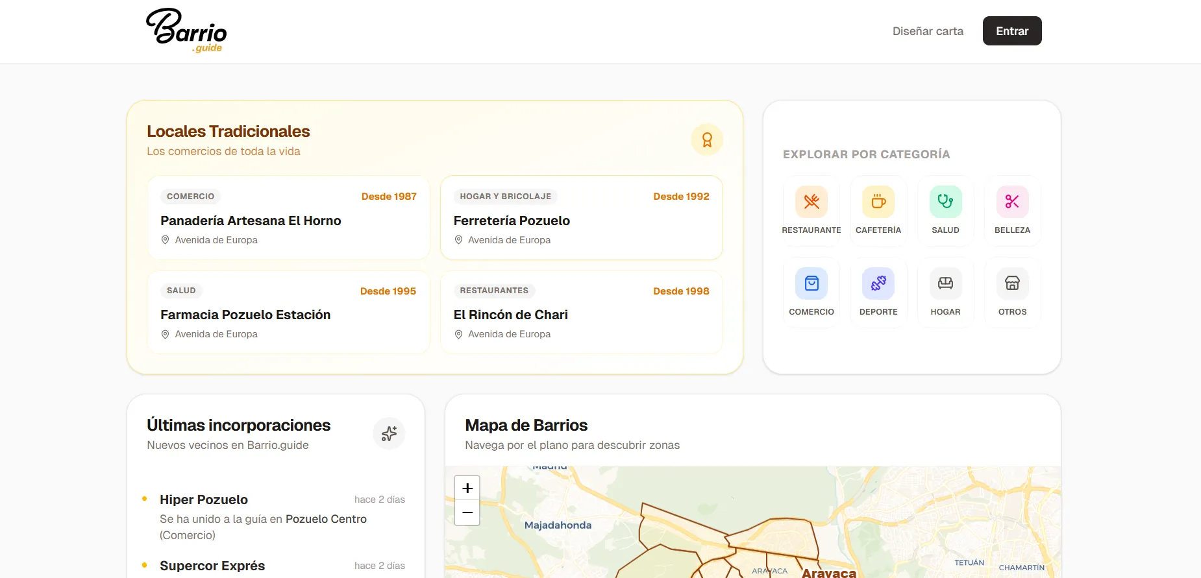Viewport: 1201px width, 578px height.
Task: Open the Restaurante category icon
Action: 811,202
